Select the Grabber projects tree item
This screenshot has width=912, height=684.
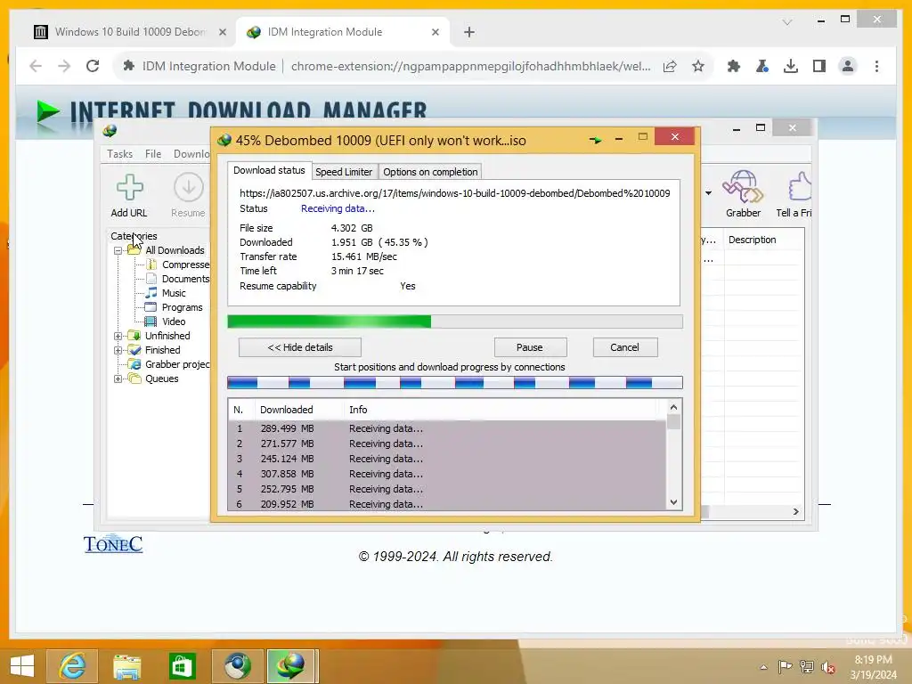tap(169, 364)
